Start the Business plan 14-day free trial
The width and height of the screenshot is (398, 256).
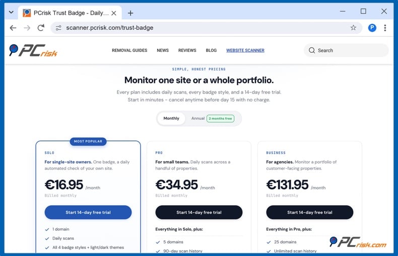coord(310,212)
